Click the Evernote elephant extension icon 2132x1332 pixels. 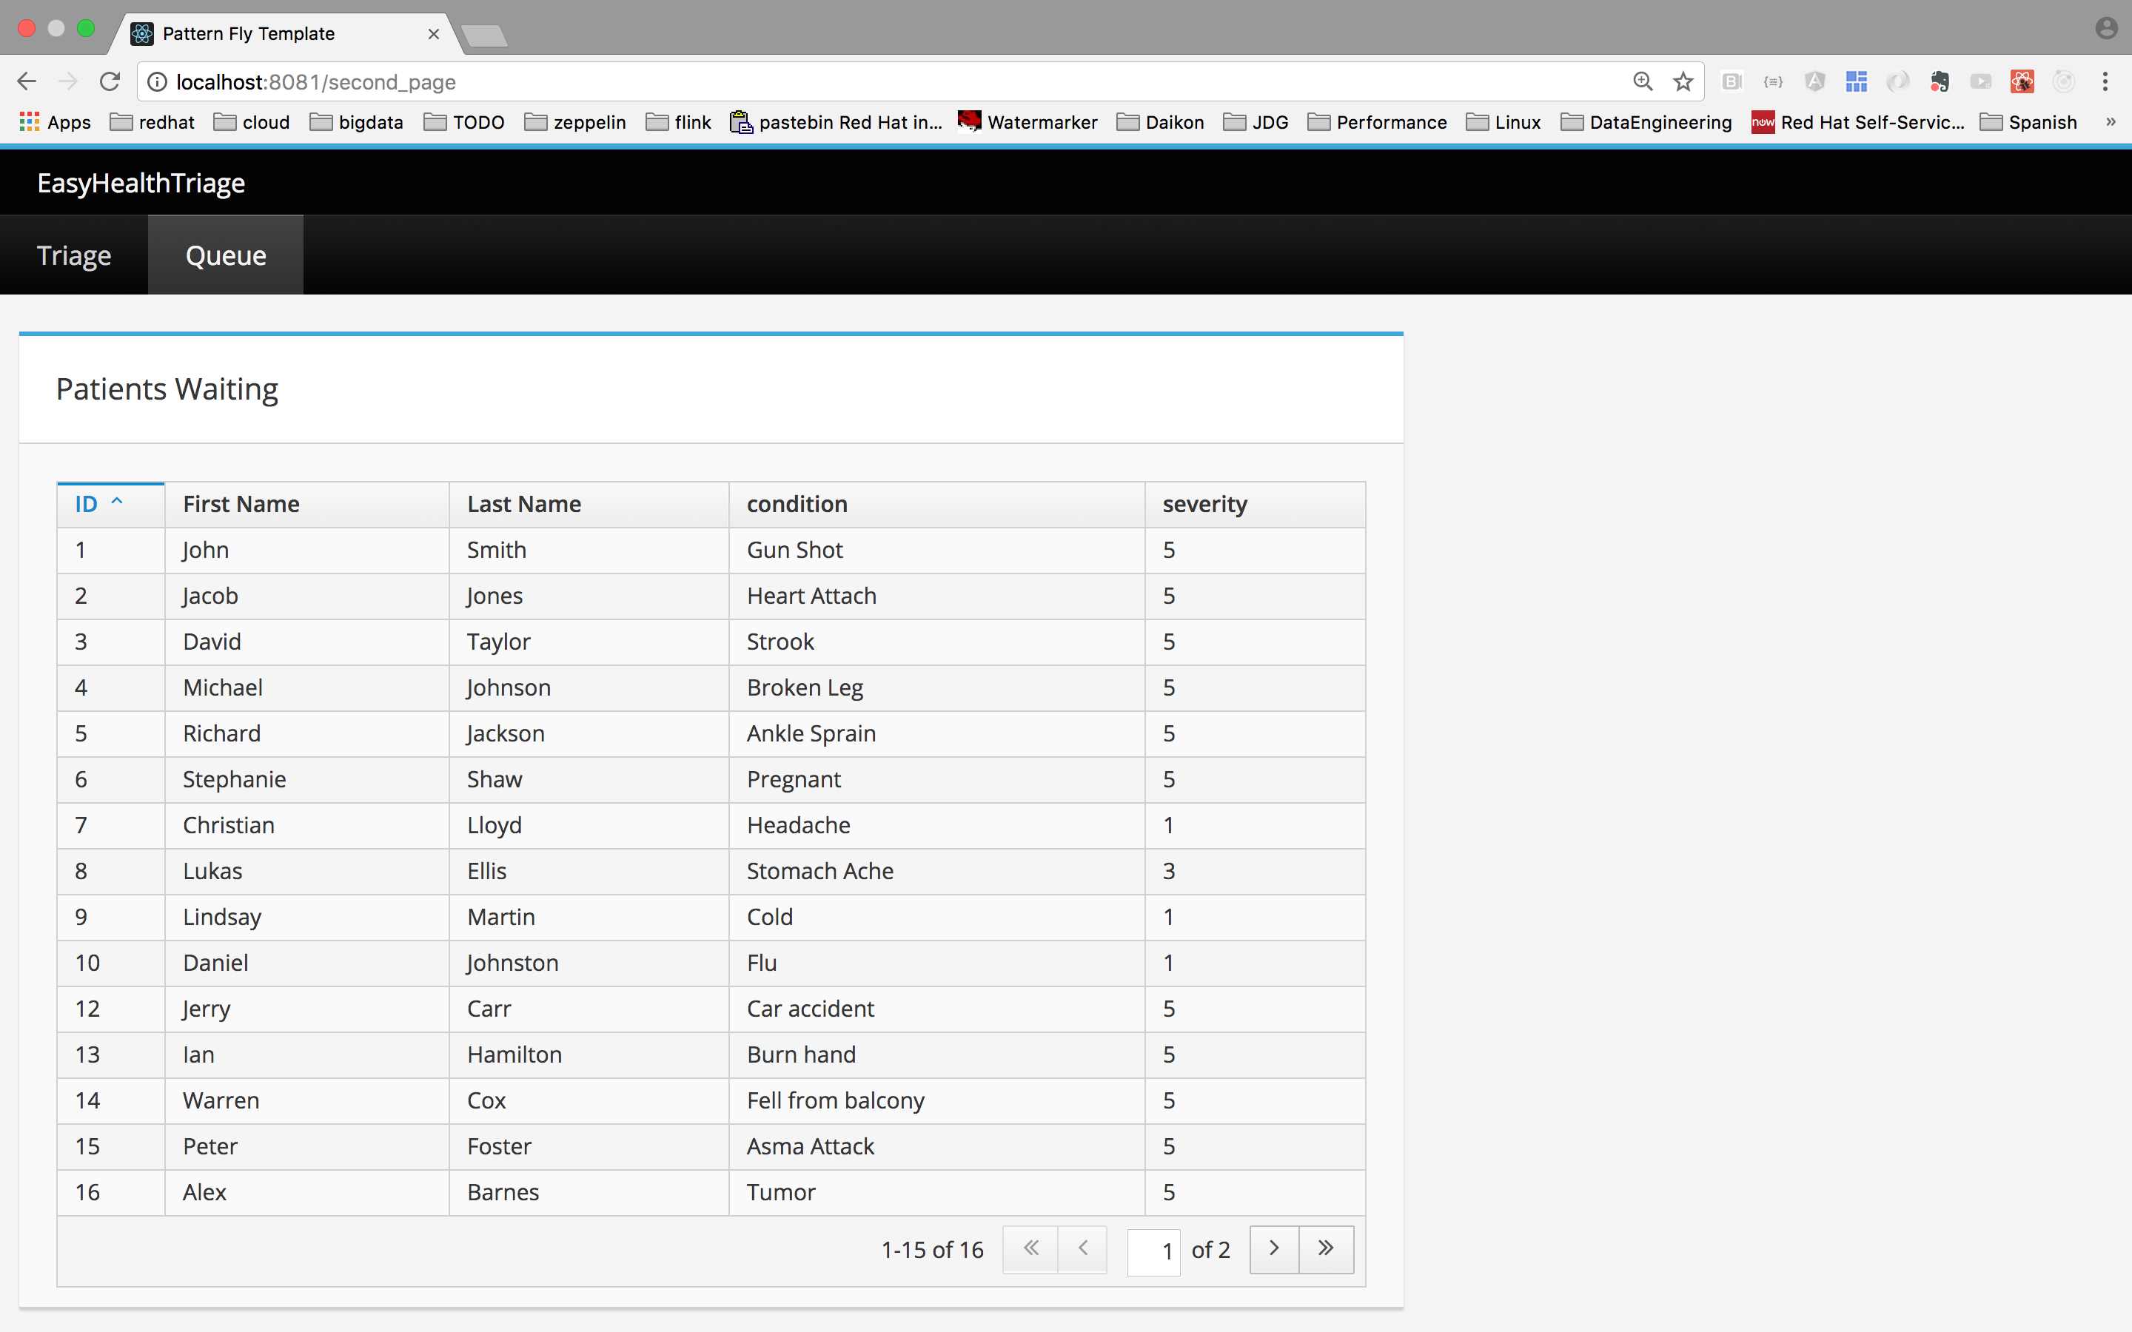(x=1939, y=82)
